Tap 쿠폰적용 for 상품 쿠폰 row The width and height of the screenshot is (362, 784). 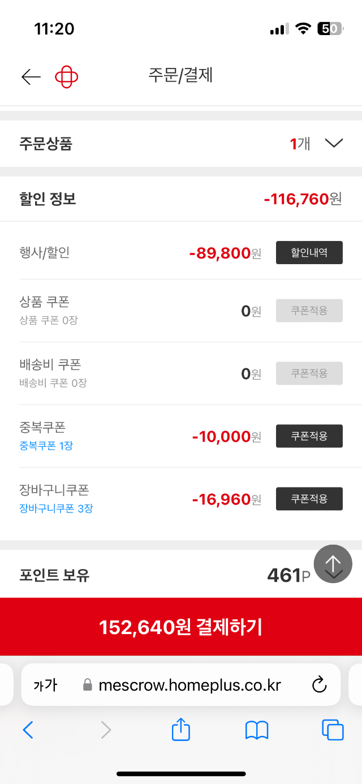[x=309, y=311]
